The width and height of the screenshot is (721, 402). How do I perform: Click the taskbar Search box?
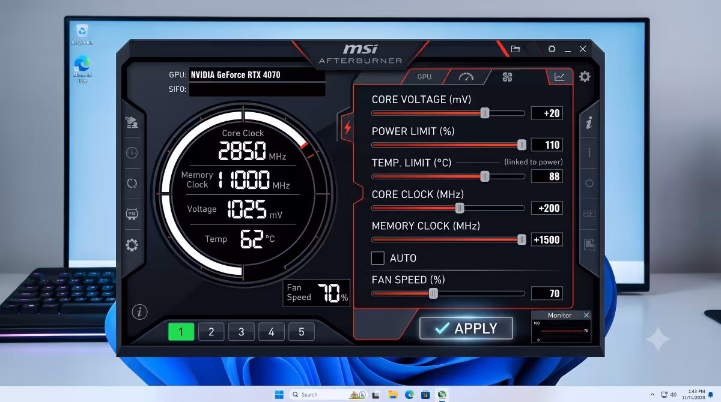328,394
